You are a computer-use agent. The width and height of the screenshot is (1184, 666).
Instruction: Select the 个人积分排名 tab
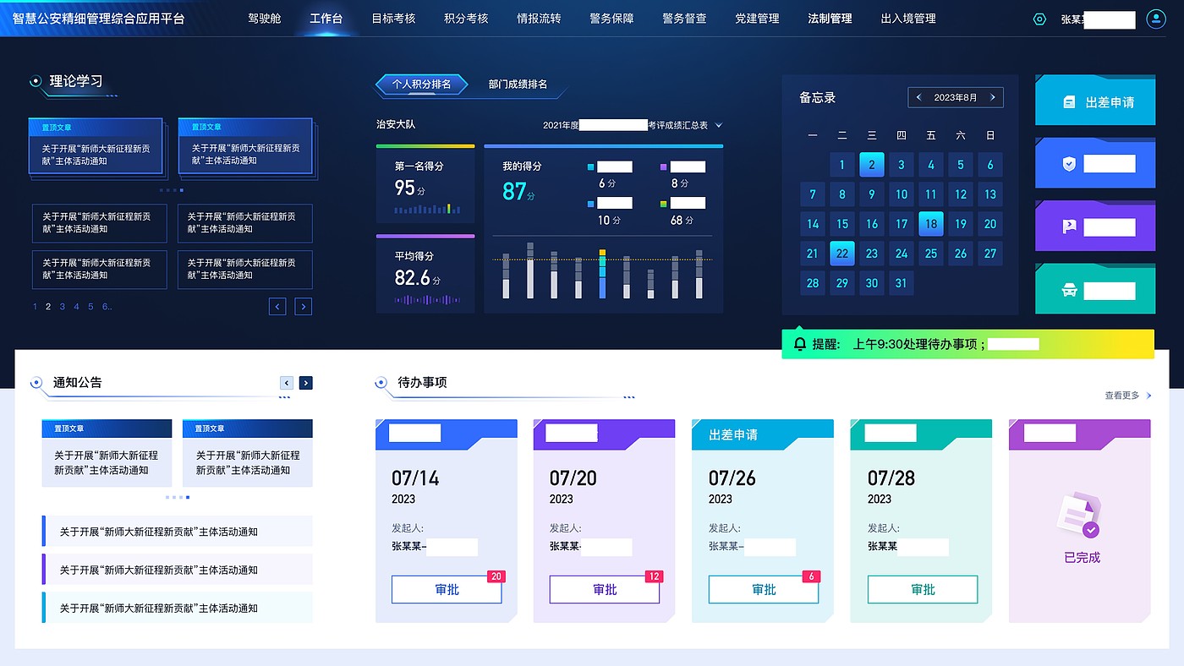click(x=421, y=85)
